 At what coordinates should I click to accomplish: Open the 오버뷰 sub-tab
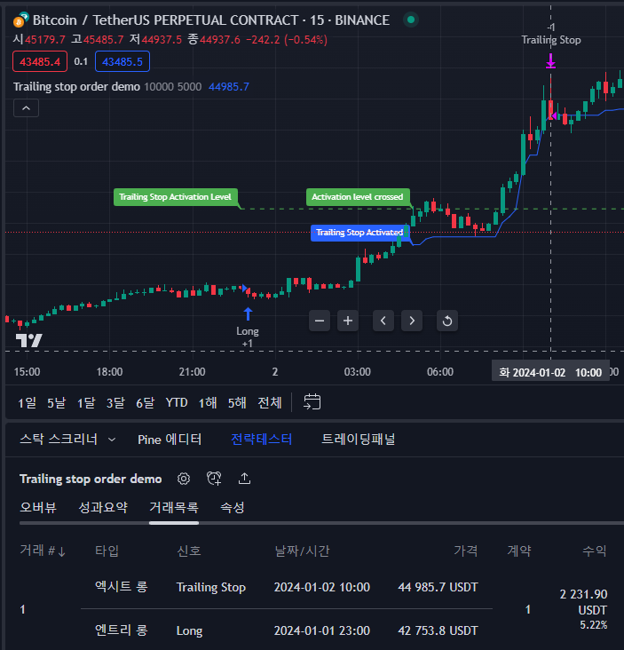pyautogui.click(x=38, y=507)
